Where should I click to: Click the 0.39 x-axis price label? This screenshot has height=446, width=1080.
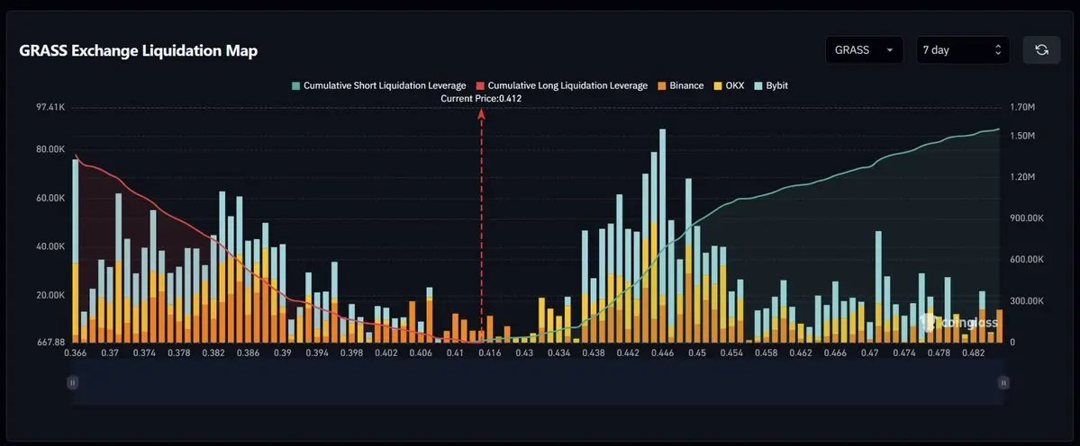[x=283, y=352]
